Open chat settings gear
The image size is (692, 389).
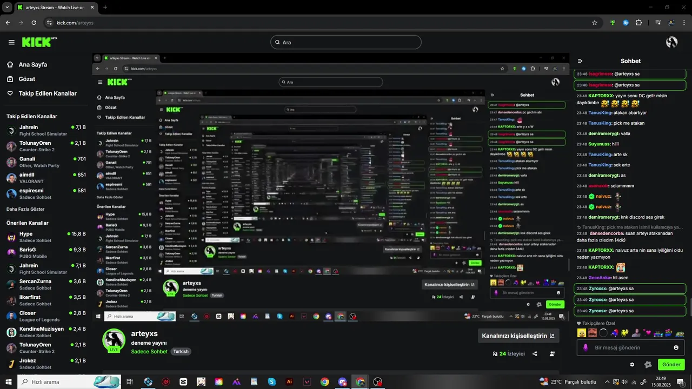tap(632, 365)
